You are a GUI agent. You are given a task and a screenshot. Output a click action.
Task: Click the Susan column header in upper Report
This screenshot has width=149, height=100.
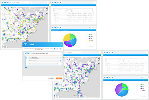coord(84,11)
